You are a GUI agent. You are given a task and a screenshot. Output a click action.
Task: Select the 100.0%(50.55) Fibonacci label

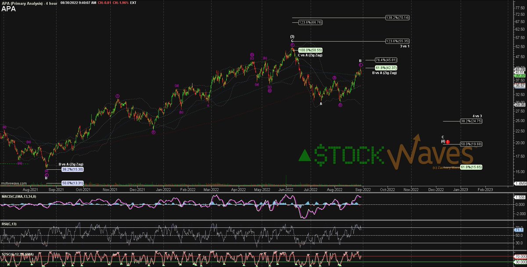[x=310, y=50]
